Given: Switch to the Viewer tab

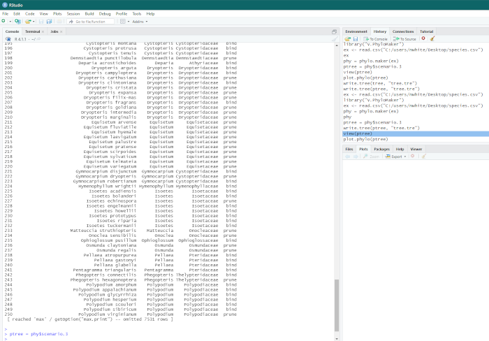Looking at the screenshot, I should [416, 149].
